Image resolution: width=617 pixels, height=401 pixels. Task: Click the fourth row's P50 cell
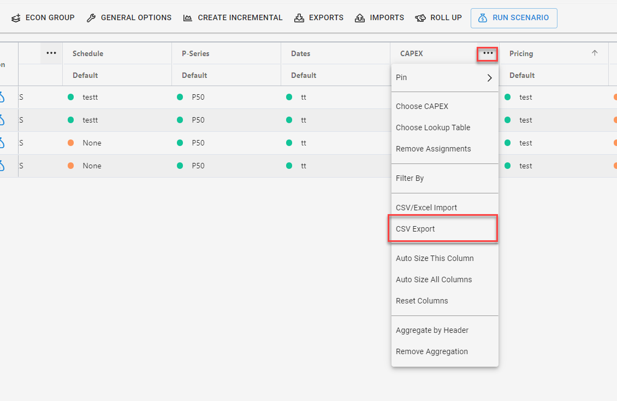pos(226,166)
